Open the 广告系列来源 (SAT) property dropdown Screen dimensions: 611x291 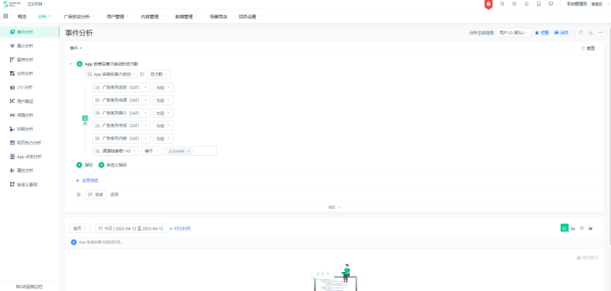click(121, 100)
